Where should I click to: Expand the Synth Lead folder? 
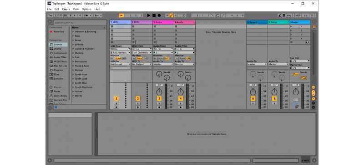pos(73,79)
